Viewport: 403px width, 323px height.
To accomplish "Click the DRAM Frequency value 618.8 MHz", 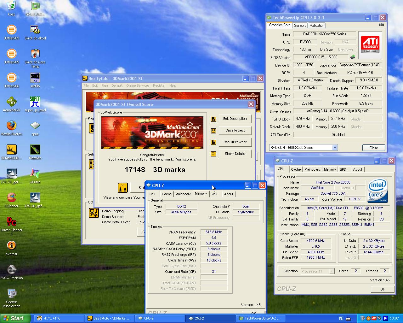I will point(214,232).
